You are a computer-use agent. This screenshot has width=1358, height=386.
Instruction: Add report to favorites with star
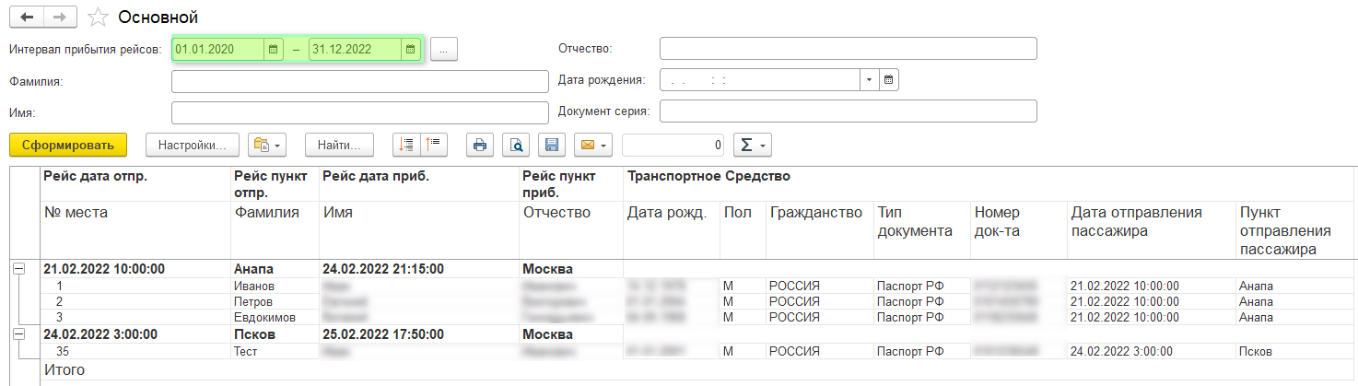tap(98, 18)
